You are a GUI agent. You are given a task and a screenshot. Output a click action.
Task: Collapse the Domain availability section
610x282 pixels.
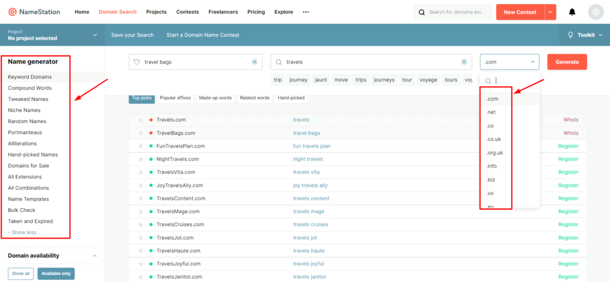tap(94, 256)
